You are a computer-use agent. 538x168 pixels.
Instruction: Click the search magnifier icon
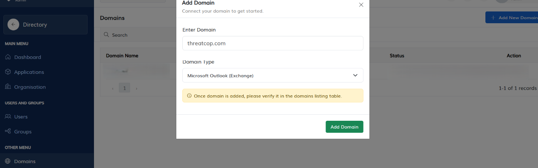[x=107, y=35]
